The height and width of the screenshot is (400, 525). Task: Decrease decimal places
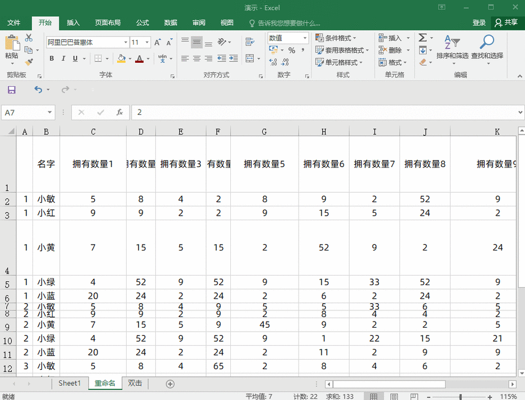[x=285, y=62]
